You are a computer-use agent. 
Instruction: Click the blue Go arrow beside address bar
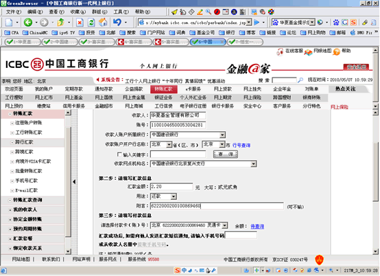(257, 23)
